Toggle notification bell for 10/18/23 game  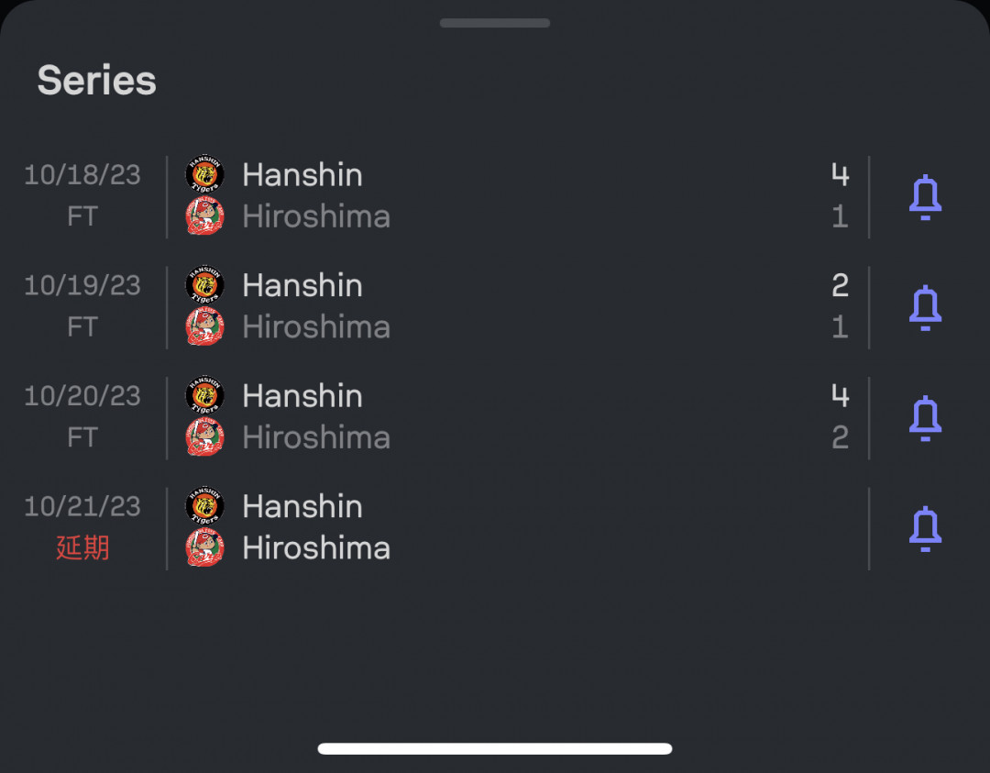[925, 197]
